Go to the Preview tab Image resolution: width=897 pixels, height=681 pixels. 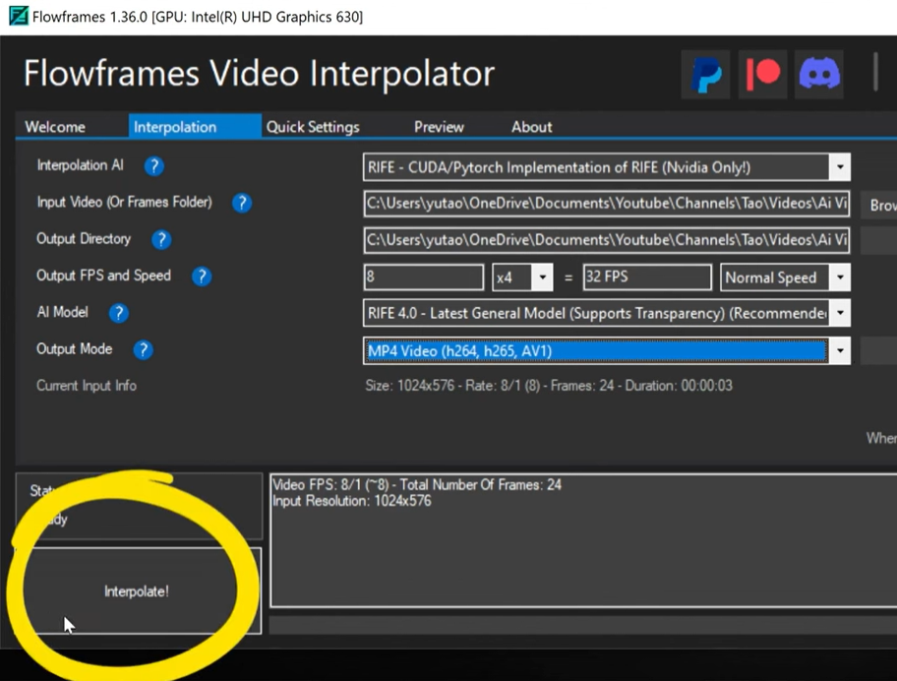click(x=439, y=127)
